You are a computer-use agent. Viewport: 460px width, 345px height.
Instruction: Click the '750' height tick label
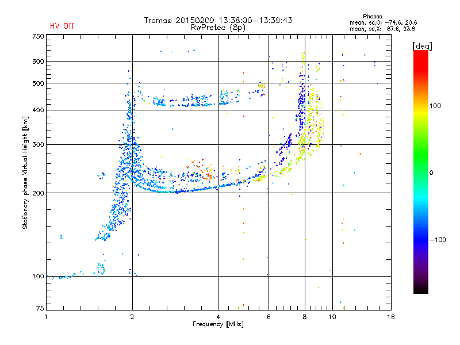(38, 36)
